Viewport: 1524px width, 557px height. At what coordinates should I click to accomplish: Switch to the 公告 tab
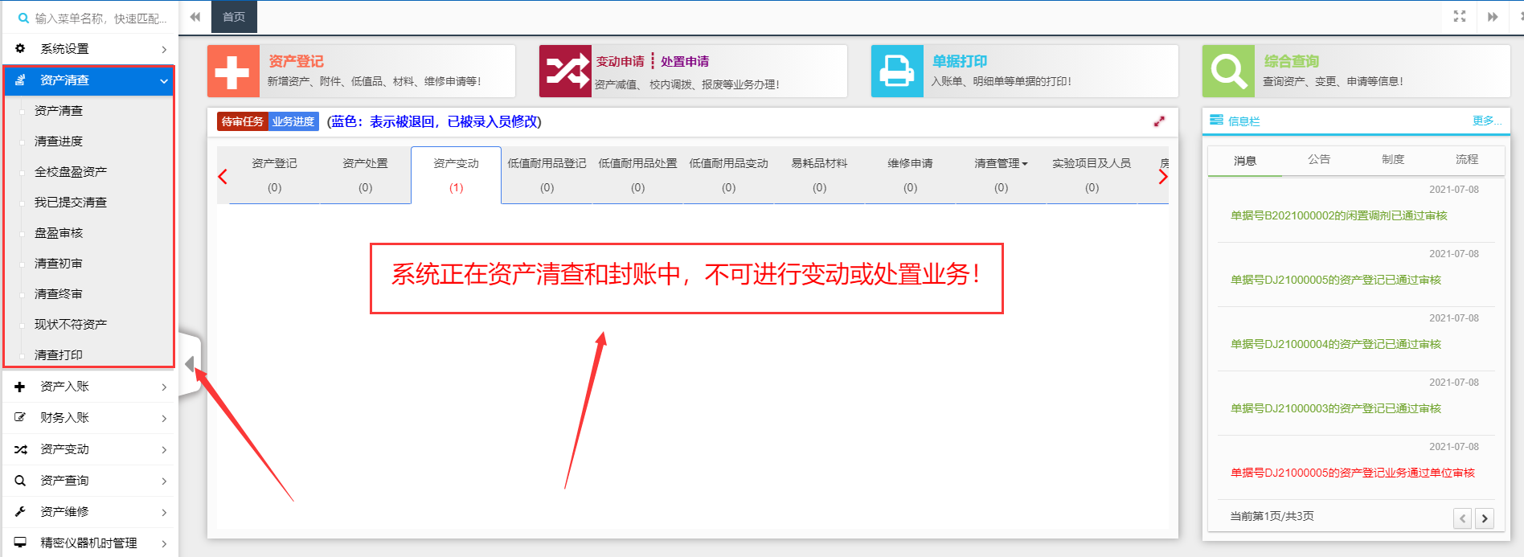point(1319,159)
